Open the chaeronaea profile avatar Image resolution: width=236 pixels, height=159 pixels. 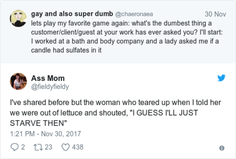(x=19, y=19)
